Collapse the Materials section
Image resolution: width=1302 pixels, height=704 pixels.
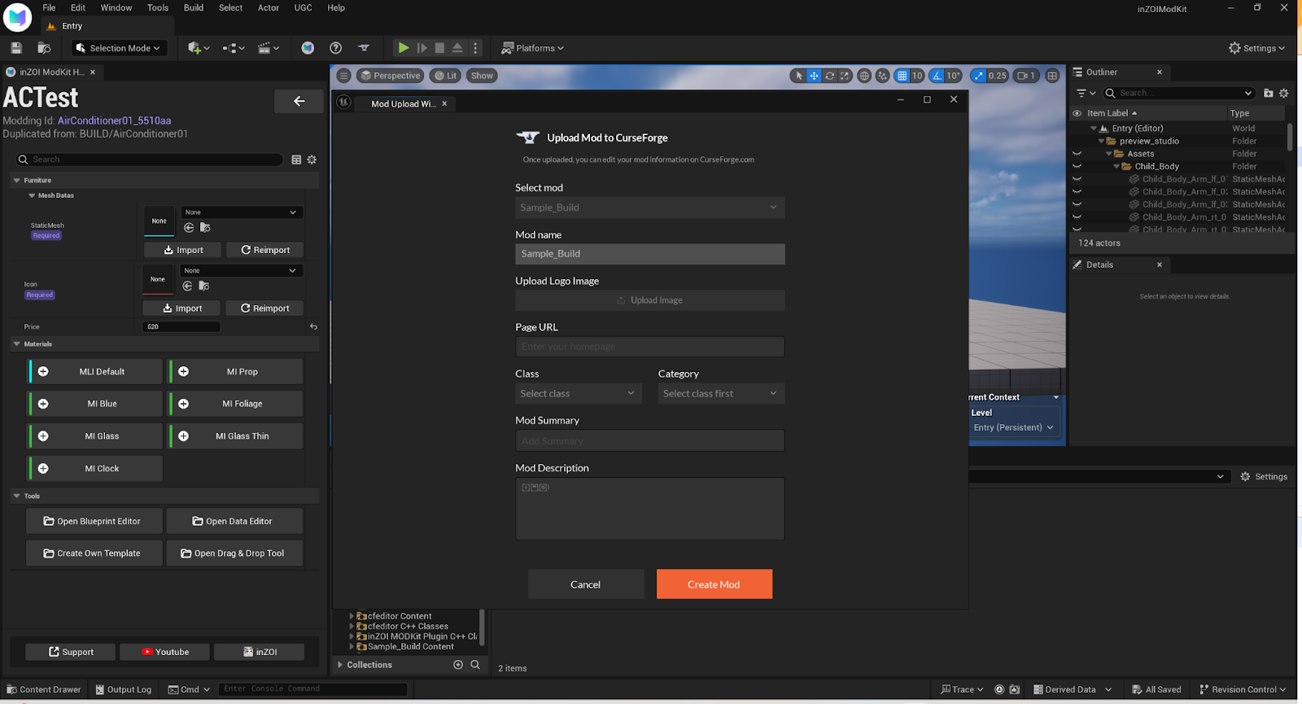(x=16, y=344)
